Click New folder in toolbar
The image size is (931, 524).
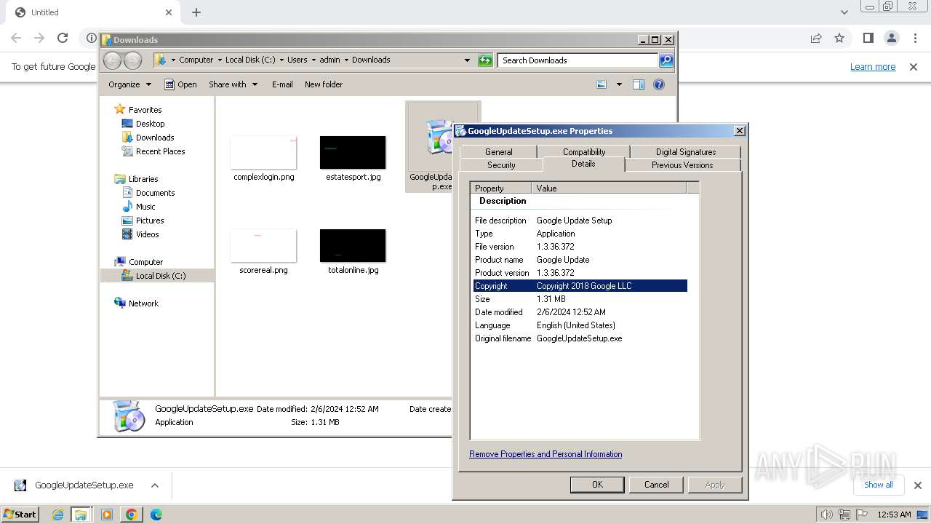point(324,84)
